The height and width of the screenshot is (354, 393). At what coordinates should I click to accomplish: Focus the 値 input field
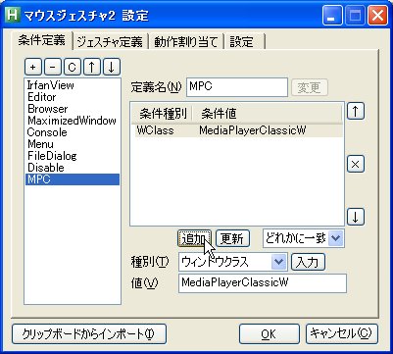tap(263, 283)
